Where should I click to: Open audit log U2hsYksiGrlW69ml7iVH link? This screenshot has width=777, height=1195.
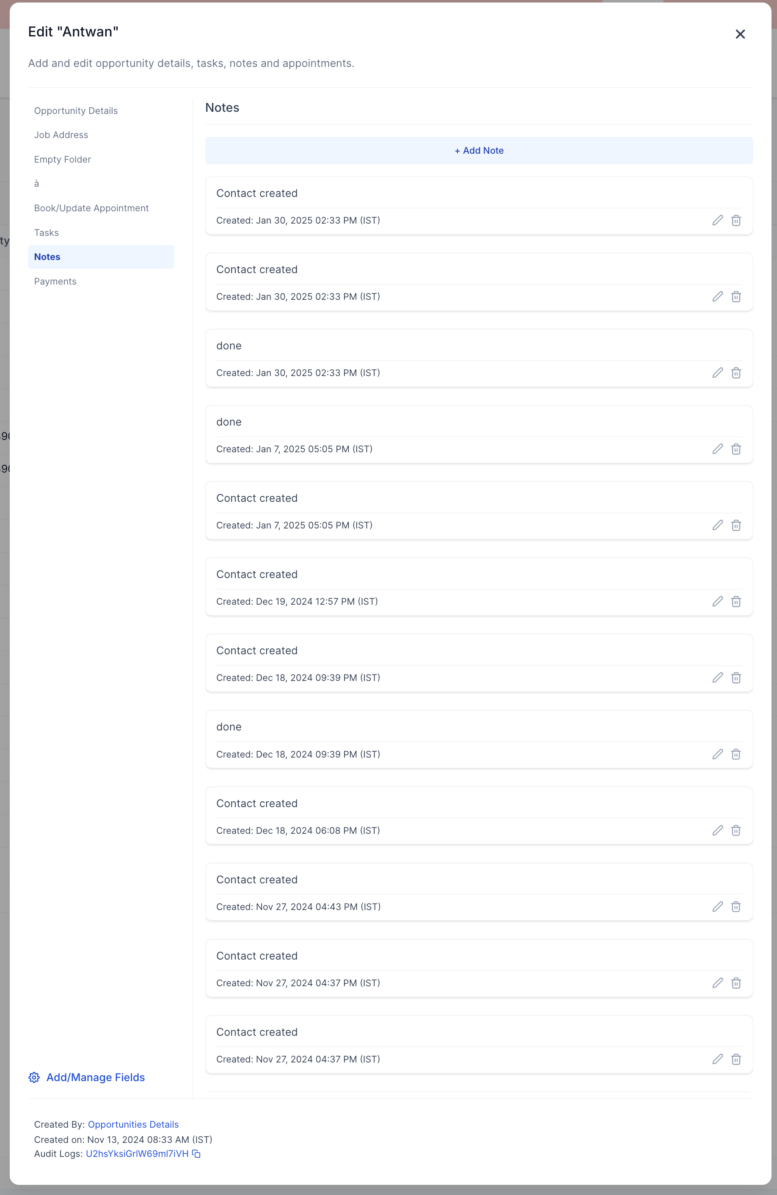click(x=137, y=1154)
